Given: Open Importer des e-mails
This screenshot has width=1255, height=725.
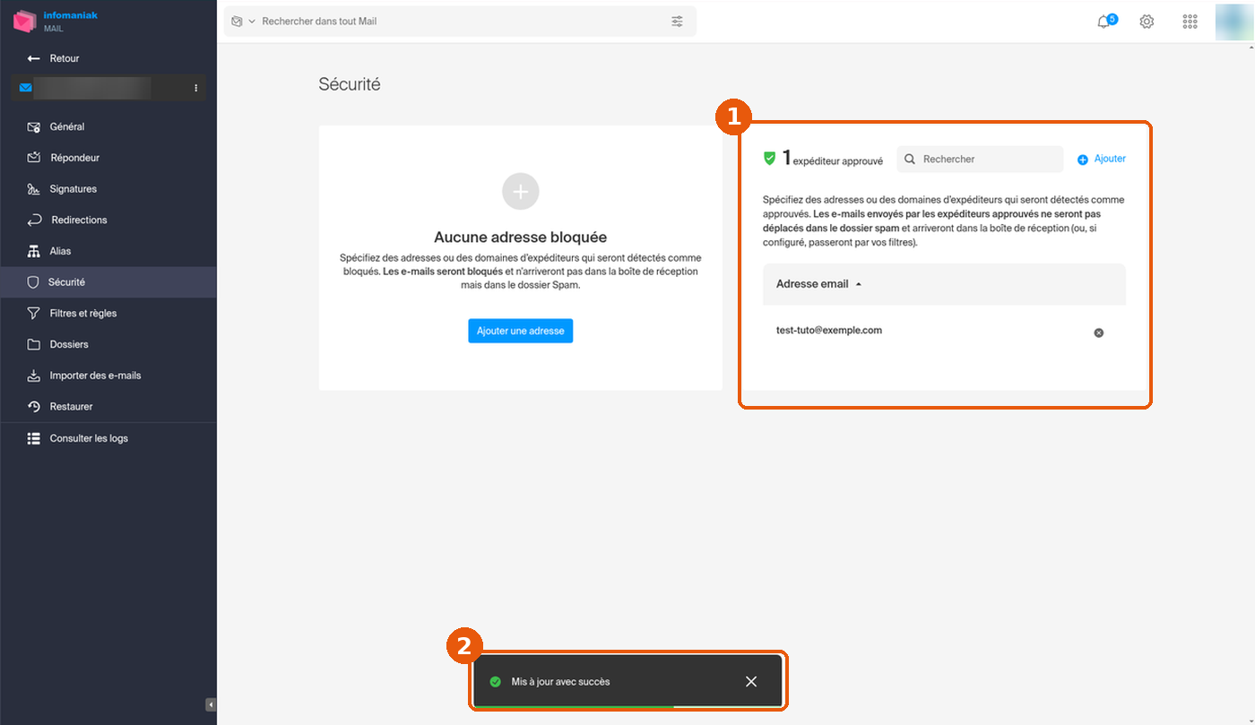Looking at the screenshot, I should point(108,375).
